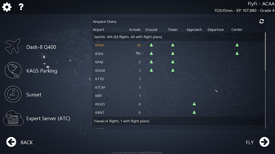Click the Airspace Status scrollbar

pos(265,81)
